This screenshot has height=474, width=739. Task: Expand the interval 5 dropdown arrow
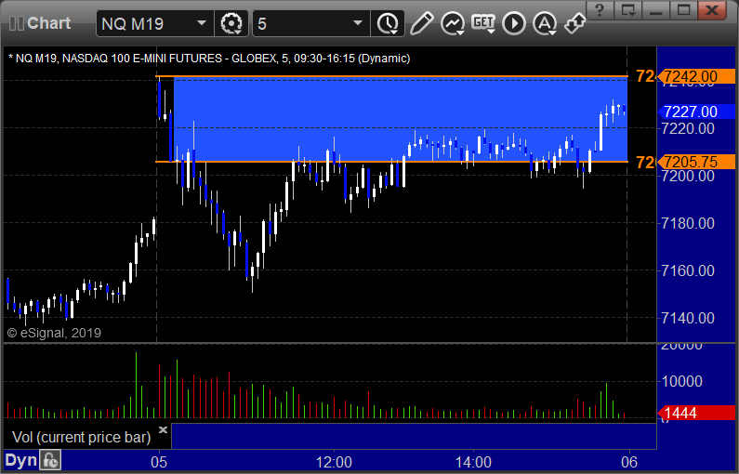pos(358,23)
